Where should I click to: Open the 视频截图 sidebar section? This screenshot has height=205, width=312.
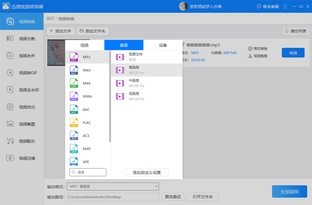tap(21, 124)
